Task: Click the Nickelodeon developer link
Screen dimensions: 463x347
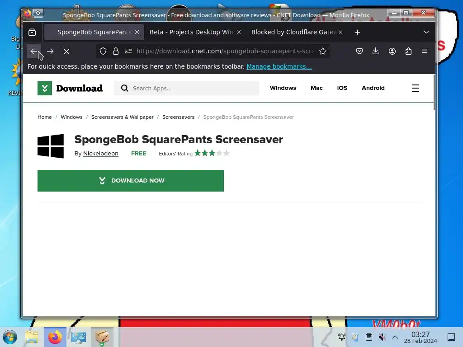Action: click(101, 154)
